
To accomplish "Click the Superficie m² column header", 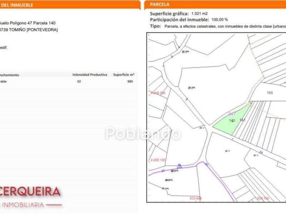I will tap(124, 75).
